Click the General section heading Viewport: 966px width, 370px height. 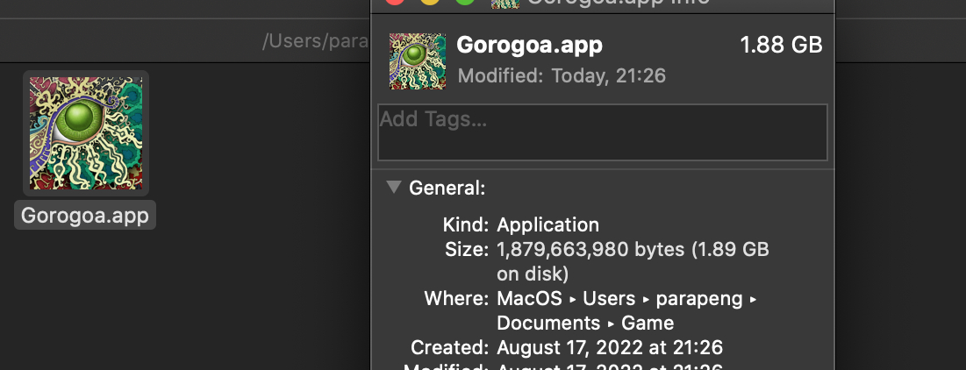click(x=447, y=188)
